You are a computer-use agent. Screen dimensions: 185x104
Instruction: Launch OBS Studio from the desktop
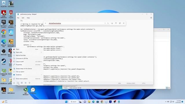[x=4, y=52]
